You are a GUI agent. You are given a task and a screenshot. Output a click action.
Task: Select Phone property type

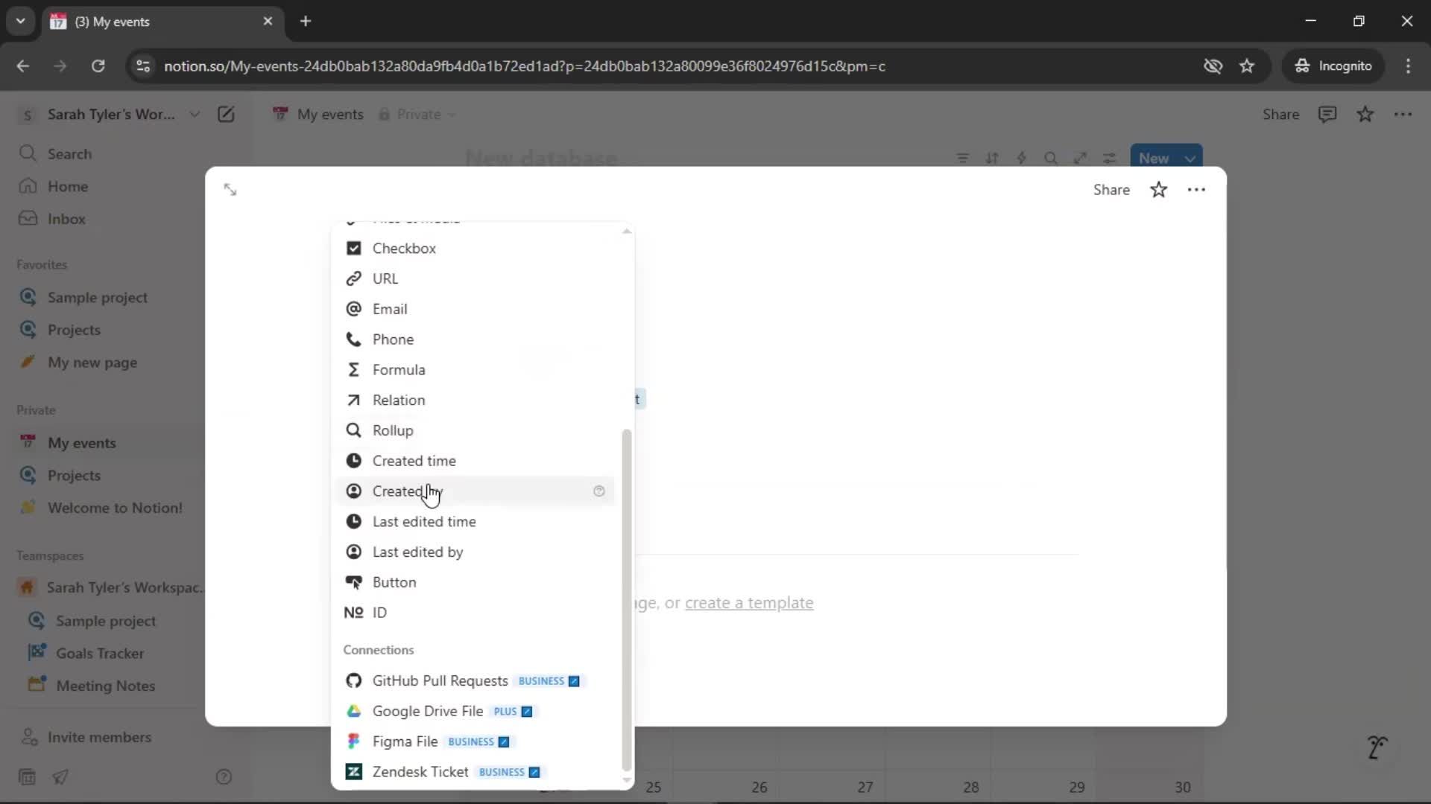pos(475,339)
